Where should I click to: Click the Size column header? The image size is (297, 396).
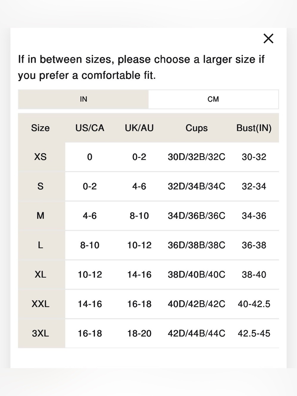(x=40, y=128)
